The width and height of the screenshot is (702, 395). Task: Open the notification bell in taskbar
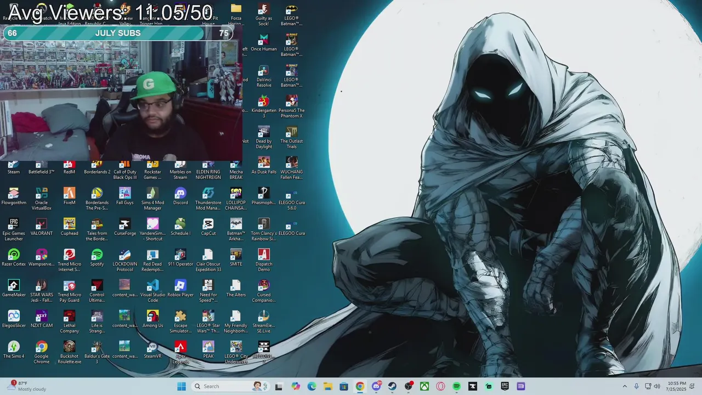coord(693,386)
